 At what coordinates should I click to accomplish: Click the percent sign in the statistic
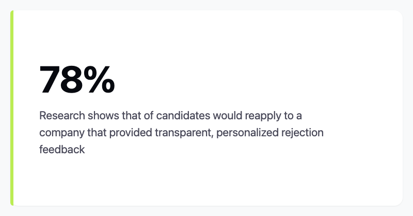tap(100, 80)
